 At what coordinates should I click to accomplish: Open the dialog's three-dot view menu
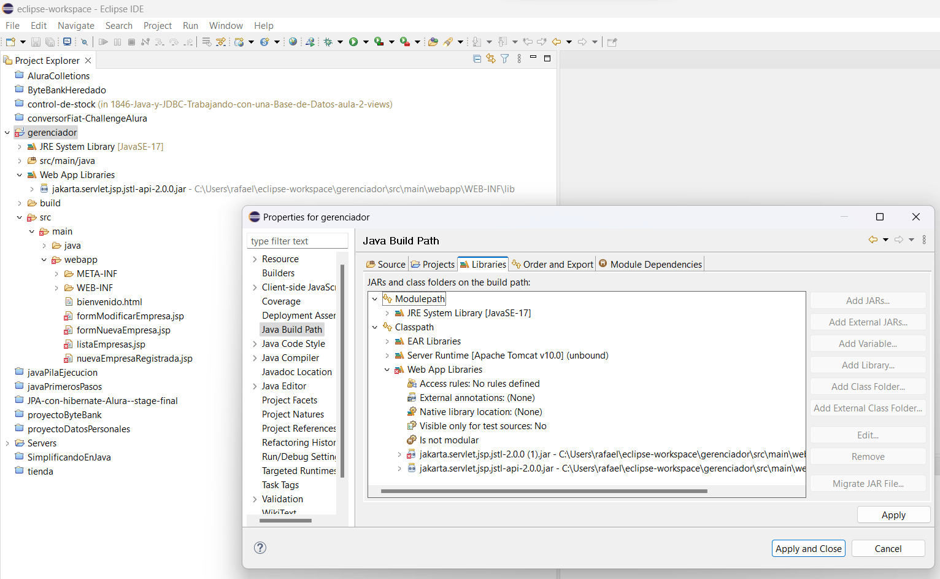point(924,239)
